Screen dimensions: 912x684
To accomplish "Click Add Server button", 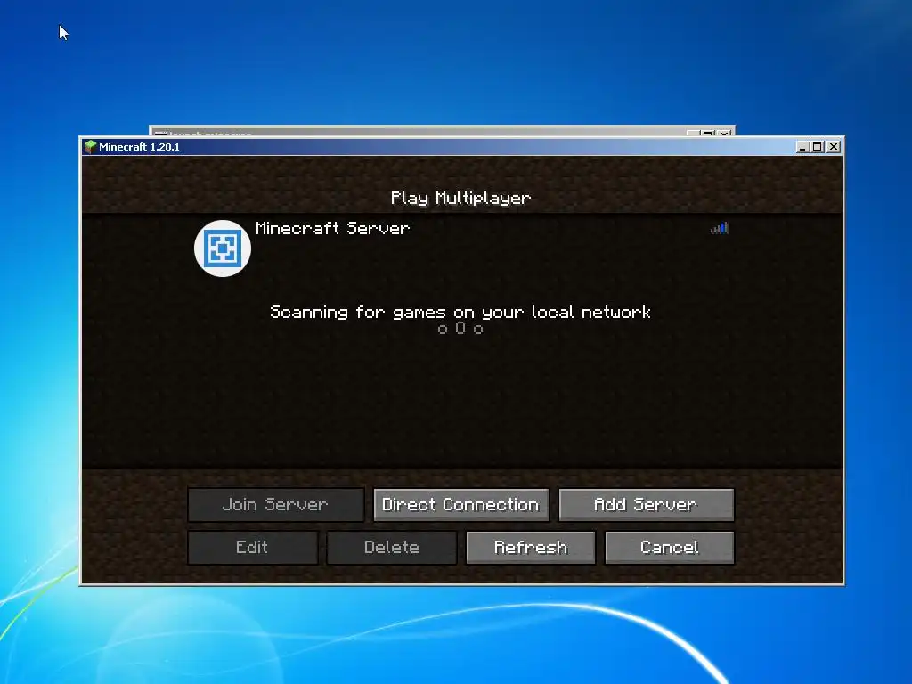I will [x=647, y=504].
